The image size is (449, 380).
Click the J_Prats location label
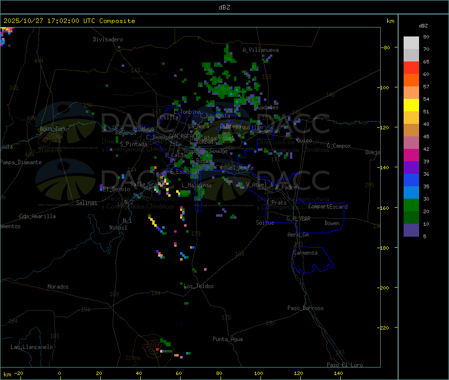point(276,203)
